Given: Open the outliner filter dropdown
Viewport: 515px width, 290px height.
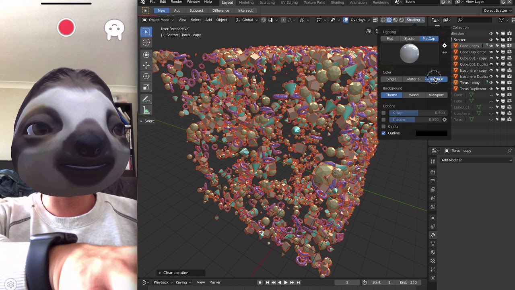Looking at the screenshot, I should coord(503,20).
